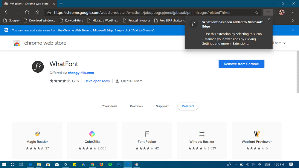Click the address bar URL
Screen dimensions: 299x168
143,13
